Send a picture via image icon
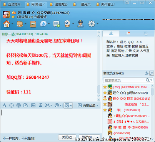Viewport: 155px width, 142px height. (x=33, y=106)
